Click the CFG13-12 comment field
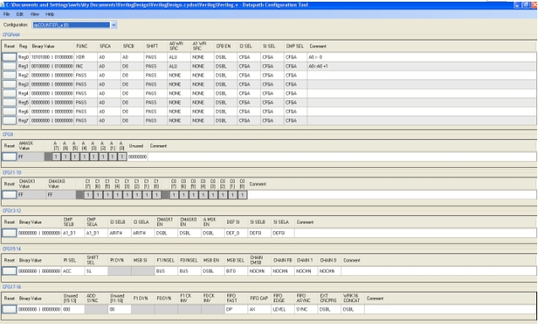The height and width of the screenshot is (324, 549). [x=416, y=233]
